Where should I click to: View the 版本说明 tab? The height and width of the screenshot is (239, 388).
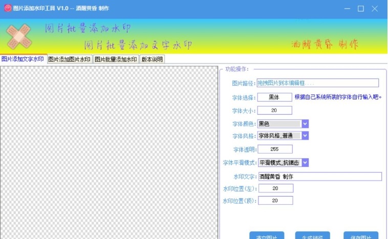pyautogui.click(x=152, y=59)
